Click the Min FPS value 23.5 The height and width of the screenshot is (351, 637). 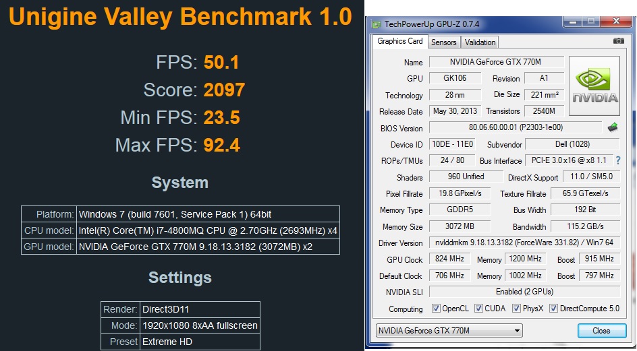[222, 118]
